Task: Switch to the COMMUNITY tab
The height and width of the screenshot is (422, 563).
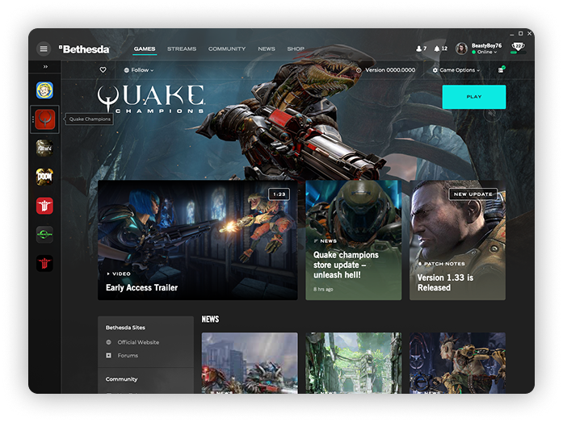Action: (227, 48)
